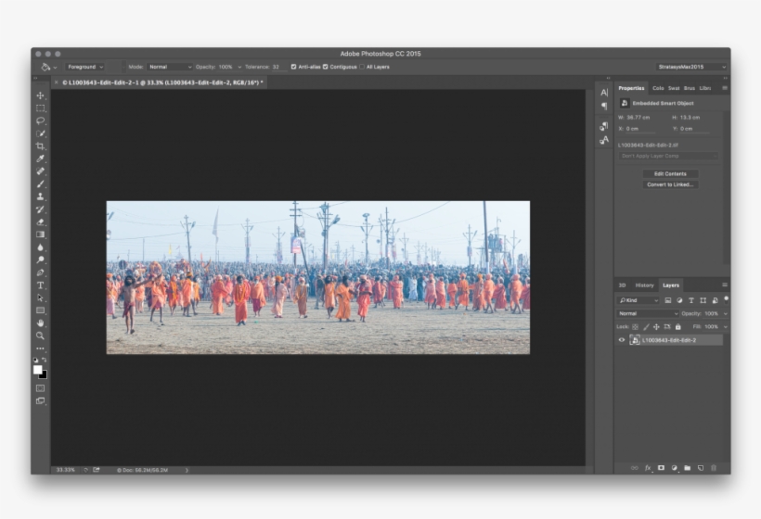Select the Rectangular Marquee tool
The height and width of the screenshot is (519, 761).
coord(41,108)
